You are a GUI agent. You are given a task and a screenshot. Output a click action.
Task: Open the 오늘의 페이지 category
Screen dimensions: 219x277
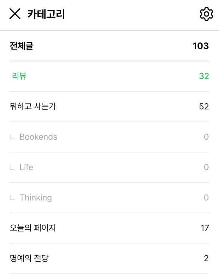click(33, 228)
